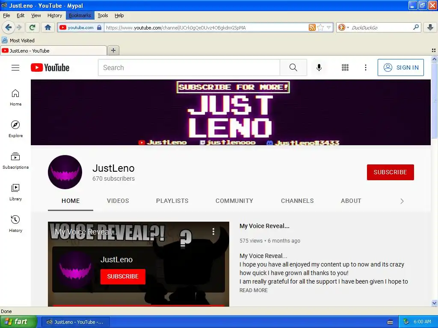Click the Start button labeled fart

coord(18,322)
